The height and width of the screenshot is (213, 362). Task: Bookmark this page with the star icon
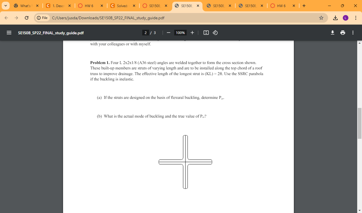(x=321, y=18)
